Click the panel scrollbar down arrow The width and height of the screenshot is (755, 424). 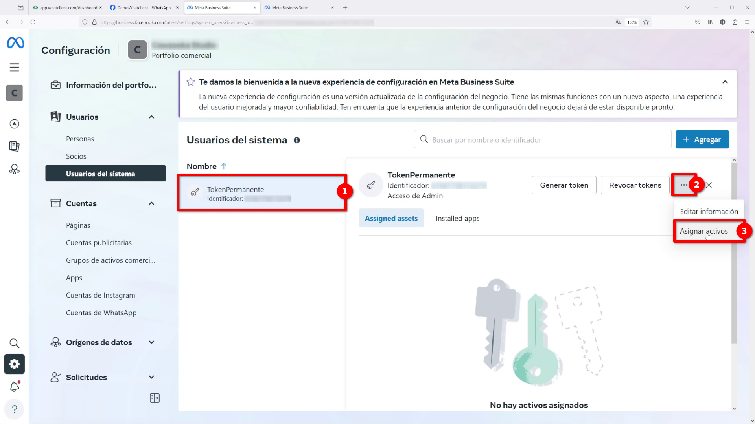(x=734, y=409)
